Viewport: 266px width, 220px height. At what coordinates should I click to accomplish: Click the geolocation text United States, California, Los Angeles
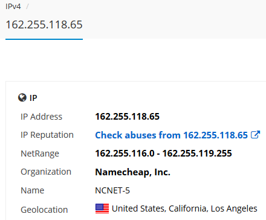(x=184, y=209)
